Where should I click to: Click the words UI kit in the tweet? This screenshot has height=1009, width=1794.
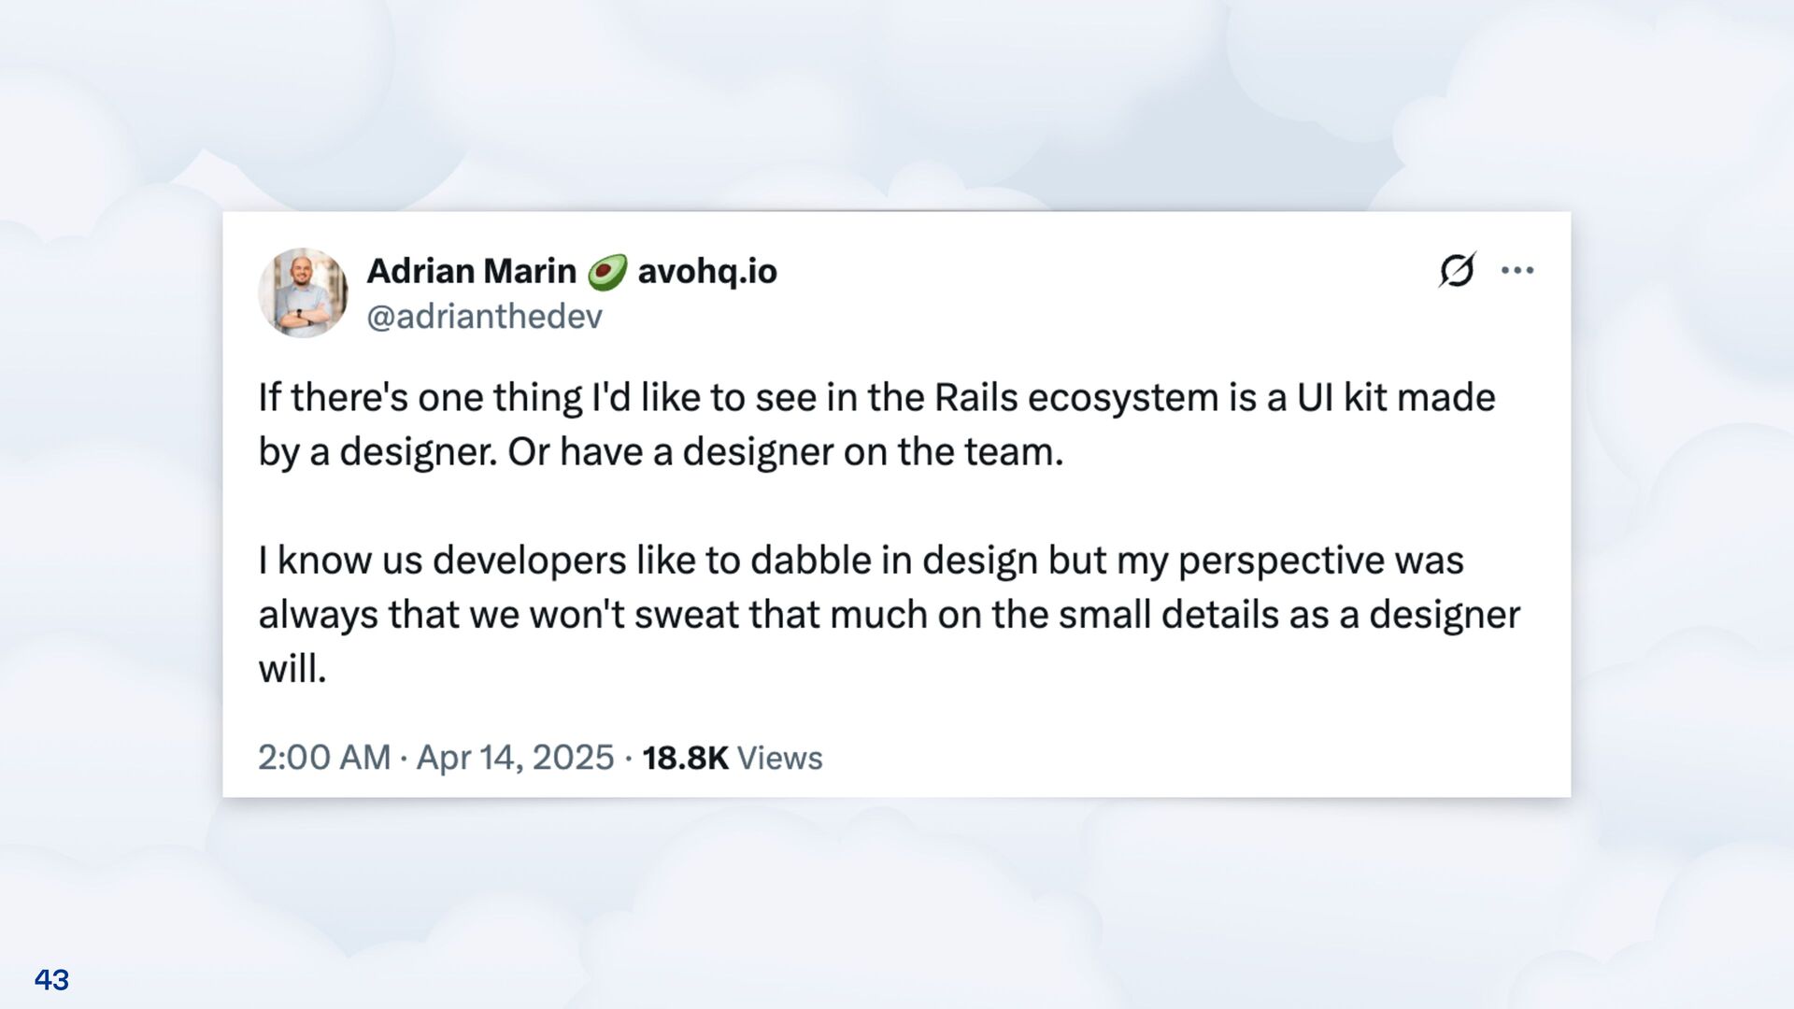point(1343,398)
